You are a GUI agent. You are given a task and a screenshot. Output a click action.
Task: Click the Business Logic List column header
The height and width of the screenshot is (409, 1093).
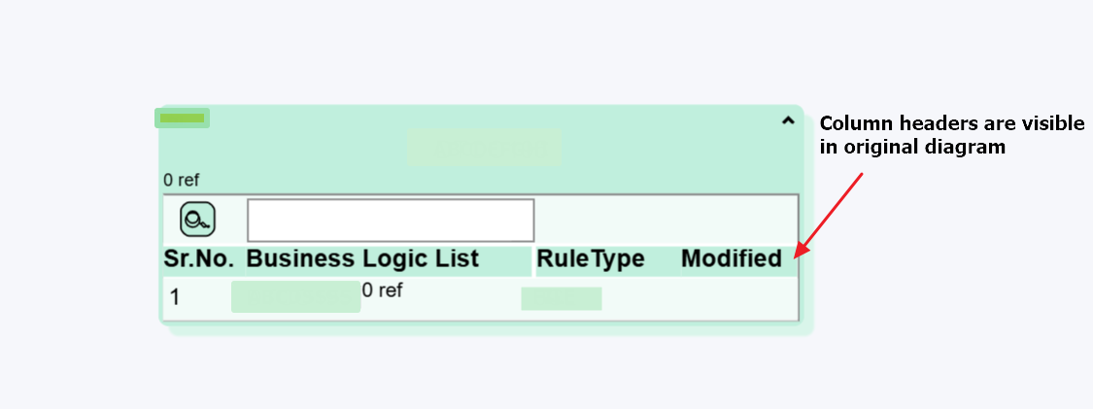coord(362,259)
